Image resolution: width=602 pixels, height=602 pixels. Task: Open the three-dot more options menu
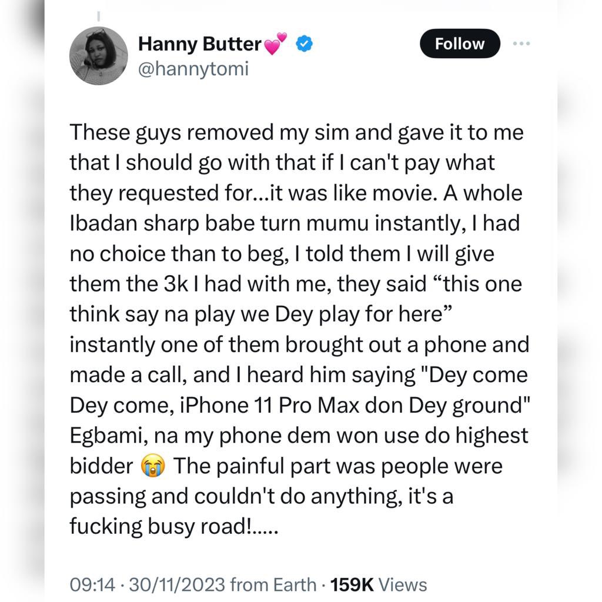click(x=521, y=44)
